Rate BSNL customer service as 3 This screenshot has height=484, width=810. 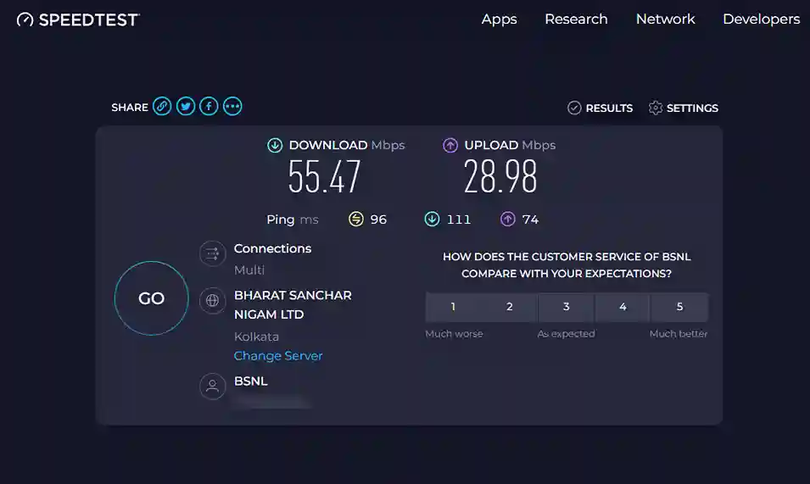click(x=567, y=307)
